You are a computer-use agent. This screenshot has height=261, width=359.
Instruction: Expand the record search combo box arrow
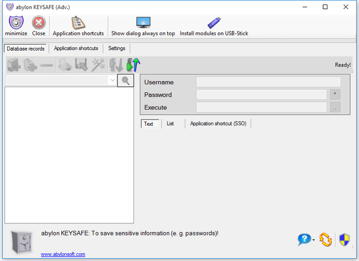(x=113, y=81)
